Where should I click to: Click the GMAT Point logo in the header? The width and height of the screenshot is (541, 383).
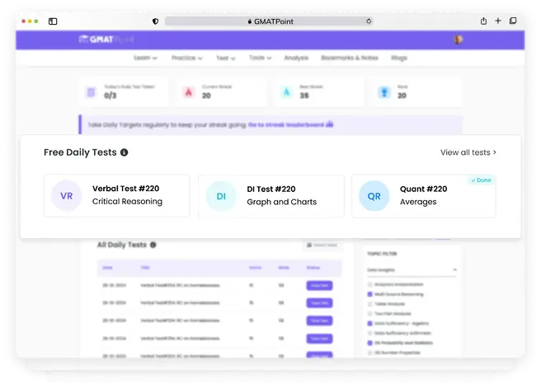[x=106, y=40]
